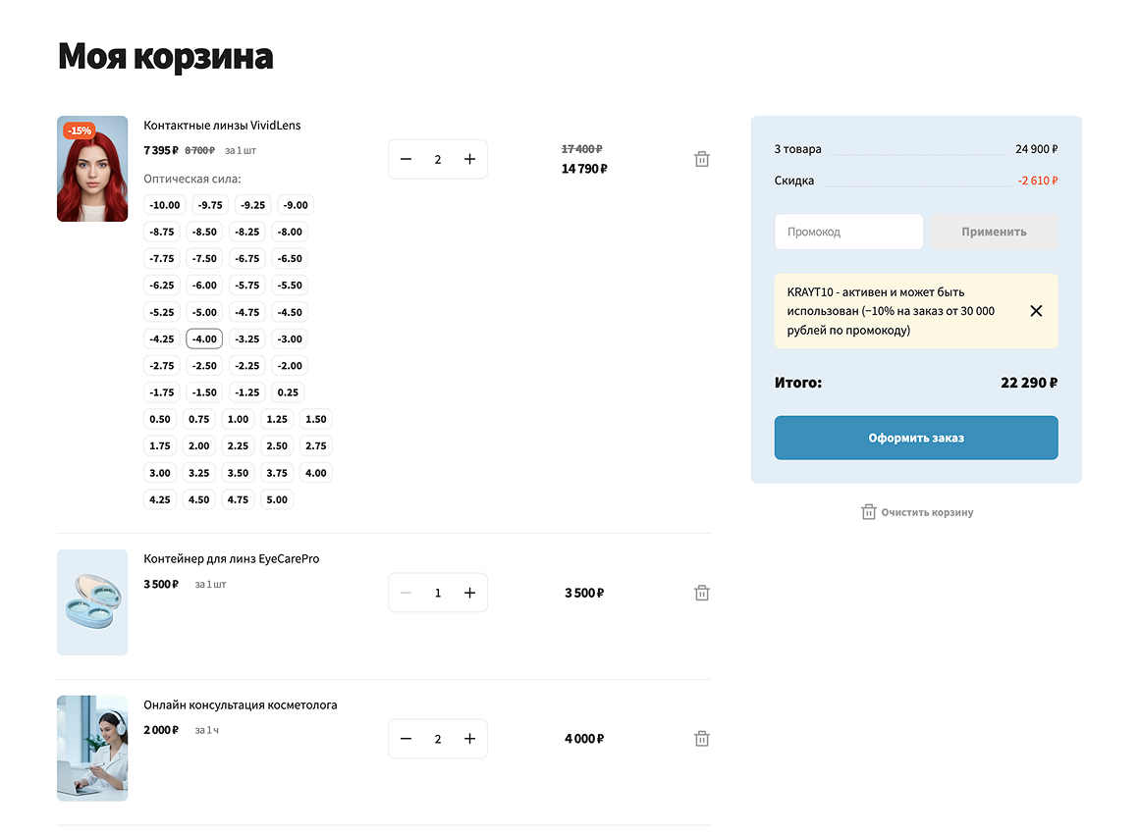This screenshot has height=834, width=1139.
Task: Select optical power -10.00
Action: (164, 204)
